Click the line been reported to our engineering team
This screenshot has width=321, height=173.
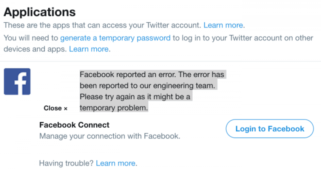(x=147, y=86)
